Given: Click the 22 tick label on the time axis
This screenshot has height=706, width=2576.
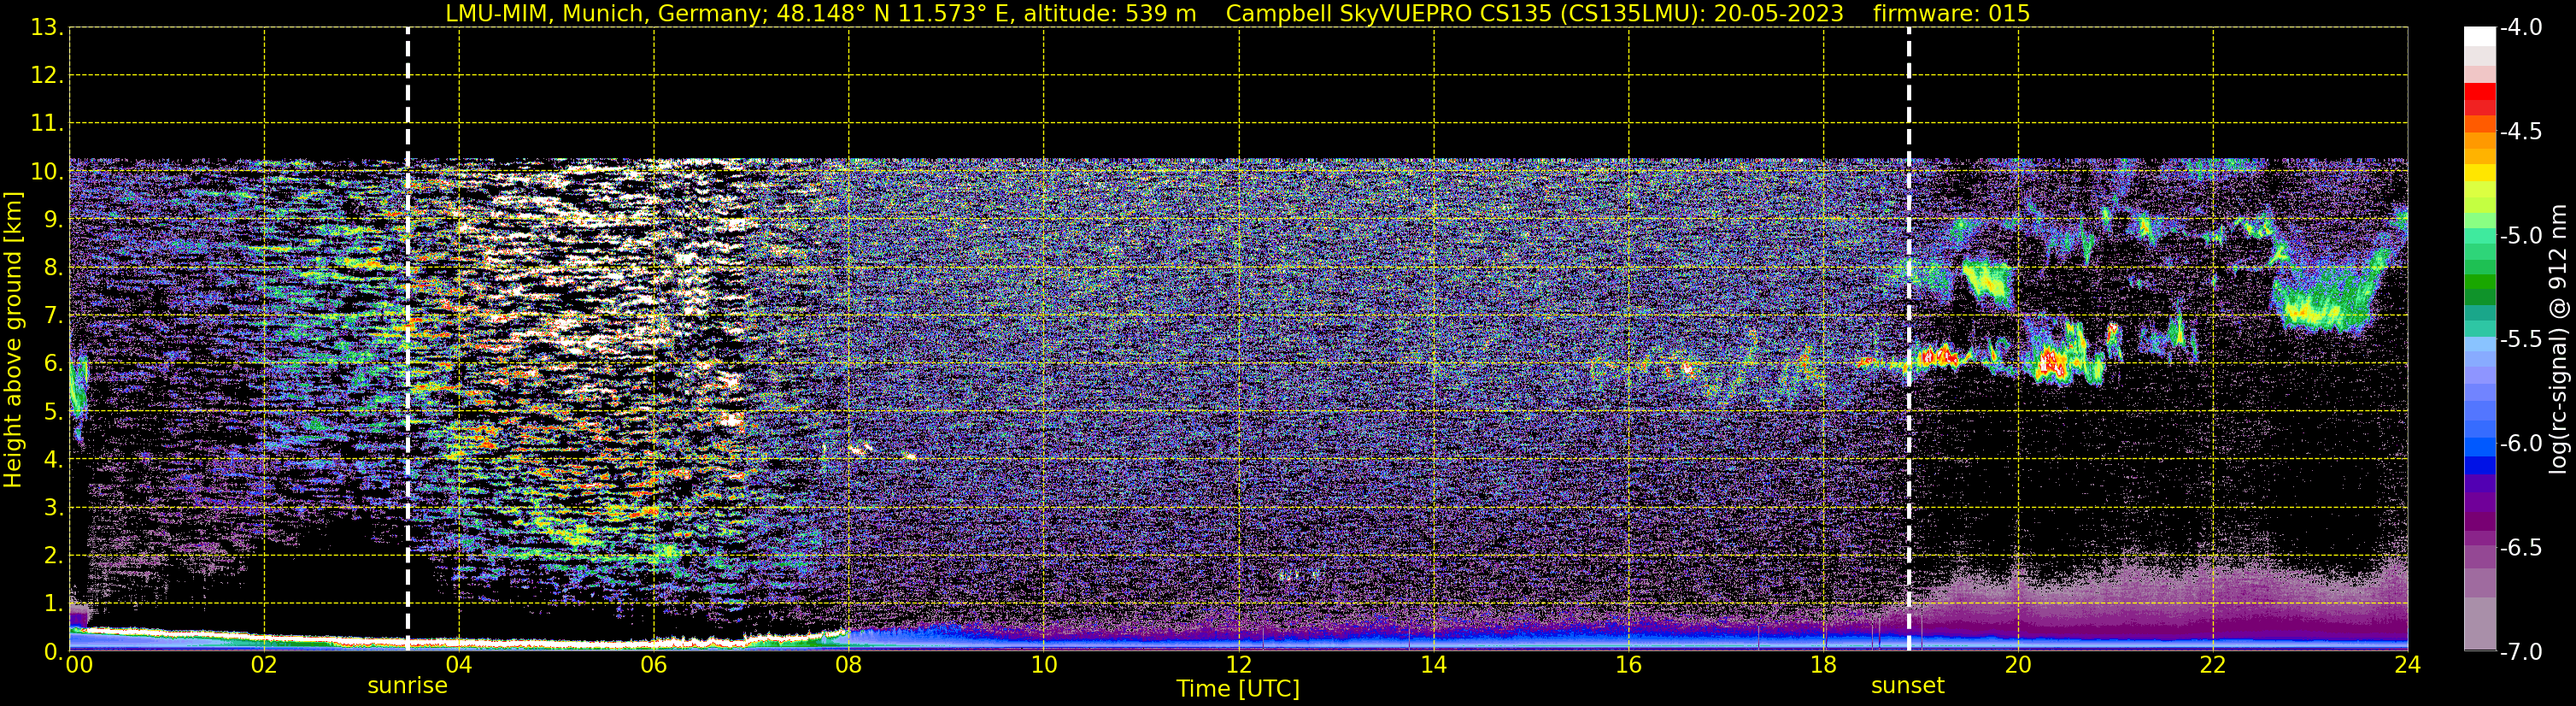Looking at the screenshot, I should [x=2213, y=665].
